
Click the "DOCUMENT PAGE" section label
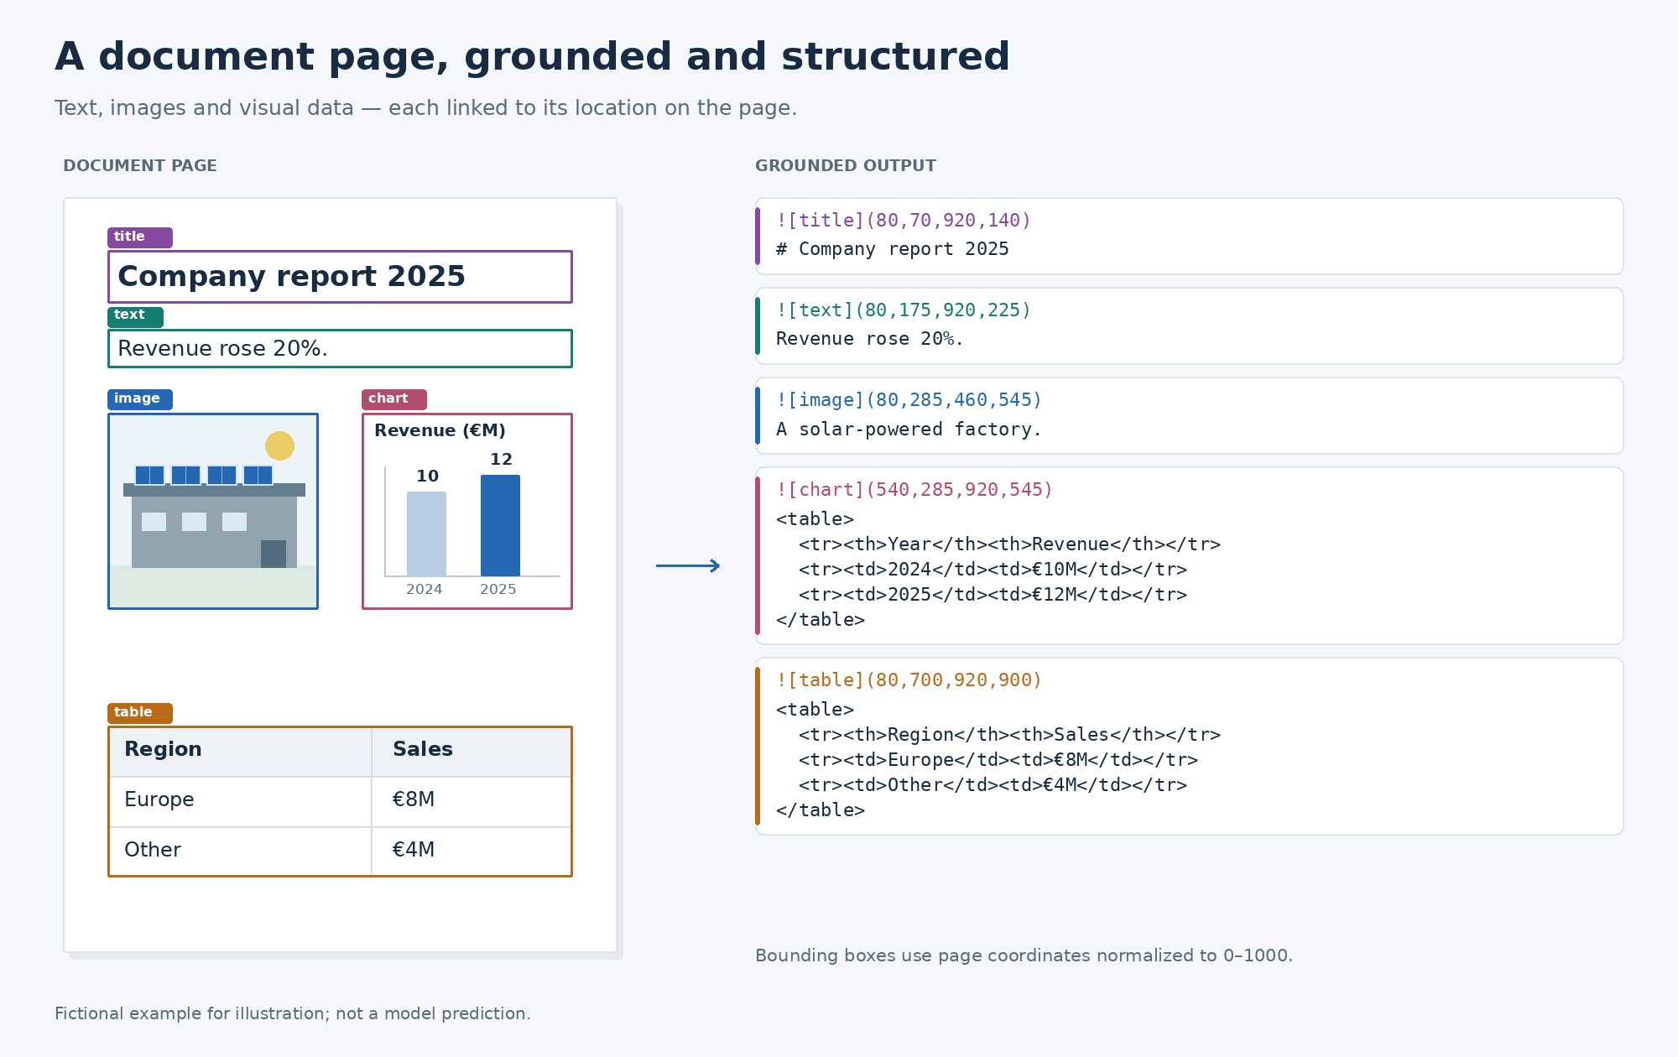[x=140, y=166]
